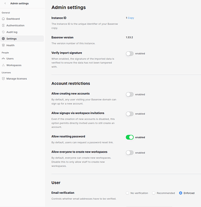Click the Audit log history icon

point(3,32)
